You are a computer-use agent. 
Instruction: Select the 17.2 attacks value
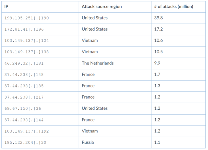[158, 29]
